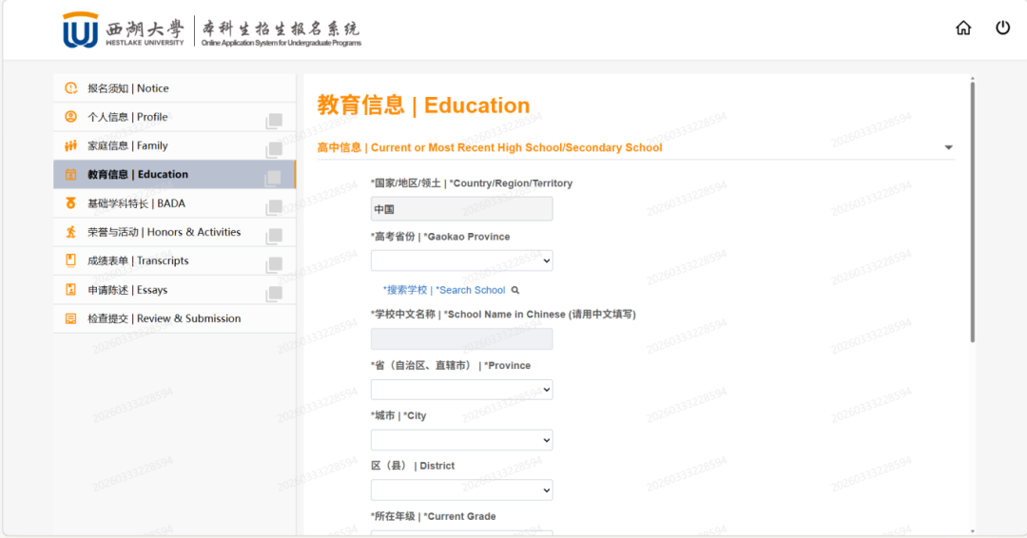Image resolution: width=1027 pixels, height=538 pixels.
Task: Click the status square on the Education row
Action: 274,178
